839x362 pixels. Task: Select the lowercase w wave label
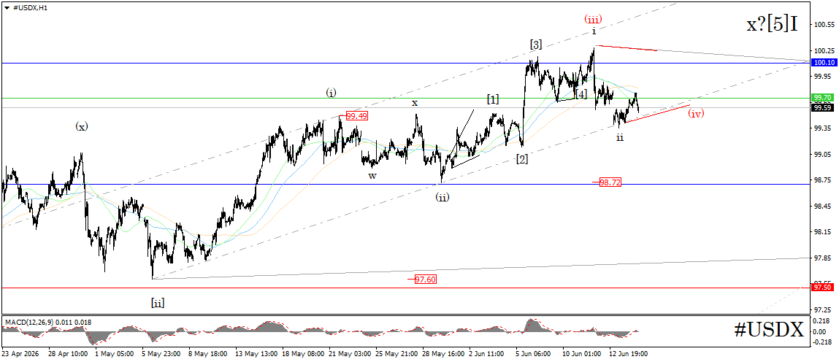tap(372, 175)
